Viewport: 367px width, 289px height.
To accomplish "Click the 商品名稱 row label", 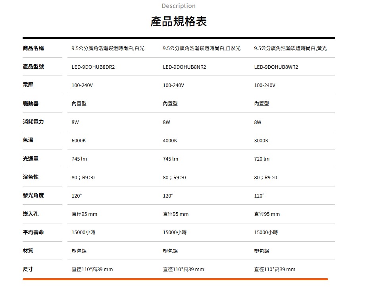I will (33, 48).
